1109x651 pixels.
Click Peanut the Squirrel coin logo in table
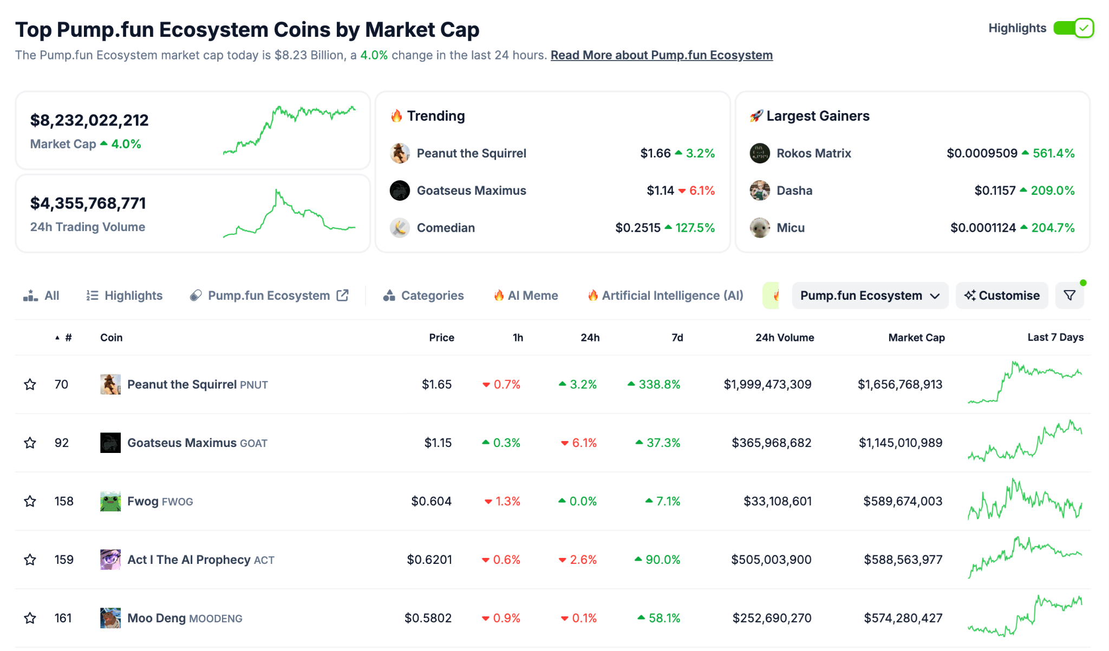click(x=110, y=384)
